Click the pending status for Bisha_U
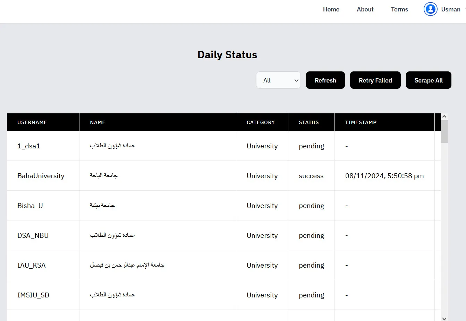This screenshot has height=321, width=466. [311, 206]
